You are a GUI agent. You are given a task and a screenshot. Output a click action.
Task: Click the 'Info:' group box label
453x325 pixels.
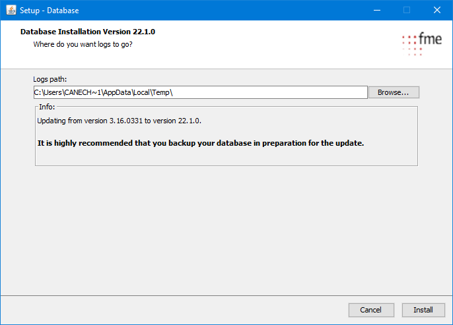coord(47,106)
